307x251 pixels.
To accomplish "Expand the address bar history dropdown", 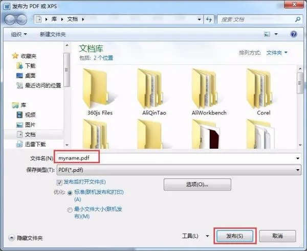I will pyautogui.click(x=199, y=19).
